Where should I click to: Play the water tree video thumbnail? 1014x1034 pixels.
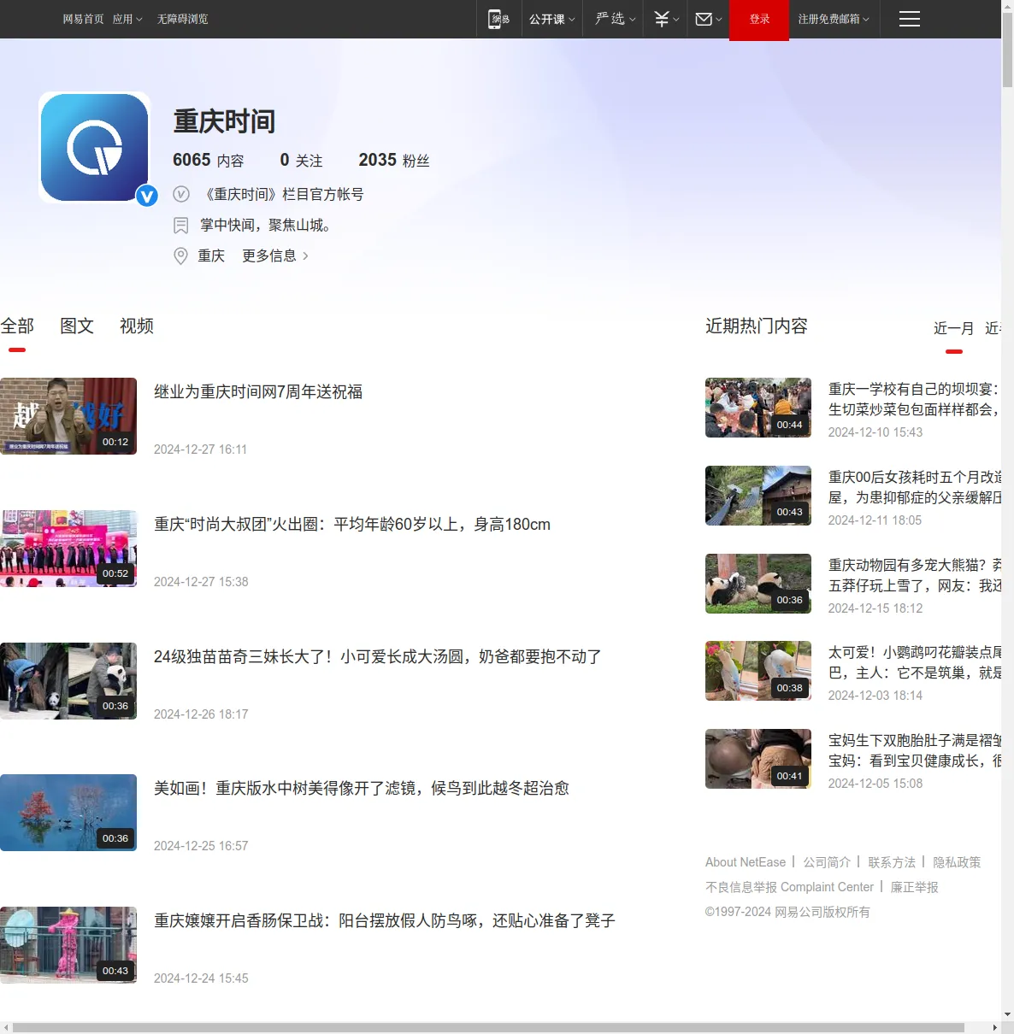coord(68,813)
